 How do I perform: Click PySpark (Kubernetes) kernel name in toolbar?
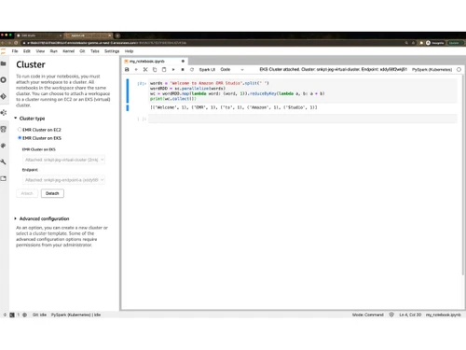point(432,70)
